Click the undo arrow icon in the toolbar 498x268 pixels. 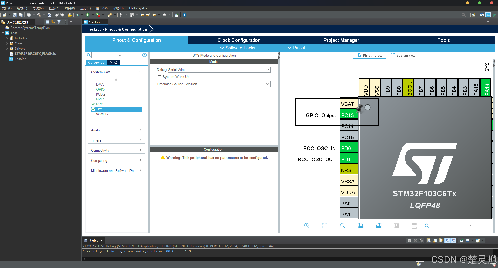57,15
